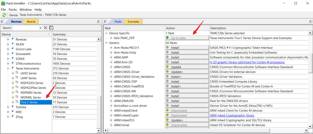
Task: Sort by the Device column header
Action: 26,34
